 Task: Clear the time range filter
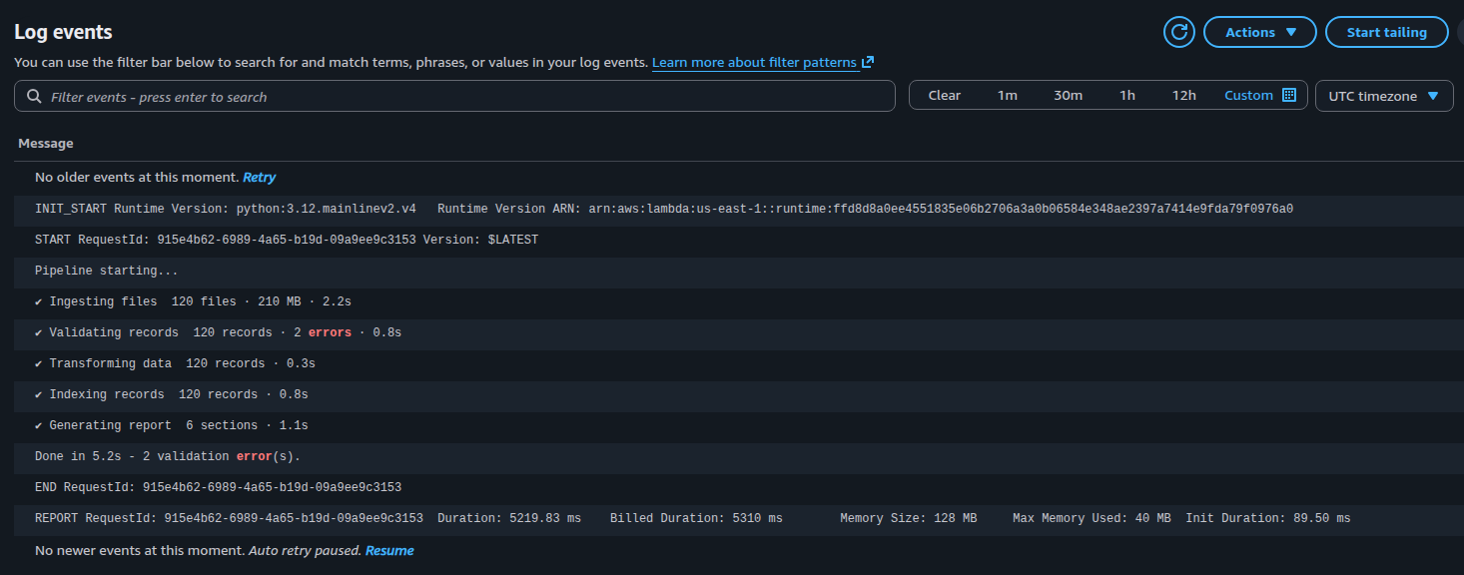[944, 96]
